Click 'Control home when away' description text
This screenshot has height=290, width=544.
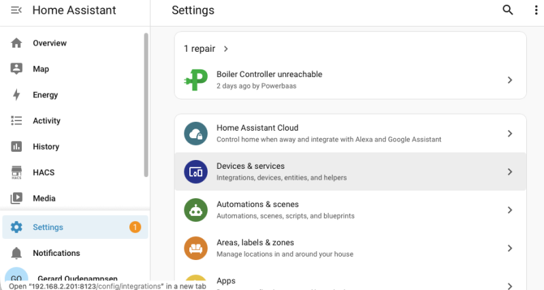tap(329, 140)
